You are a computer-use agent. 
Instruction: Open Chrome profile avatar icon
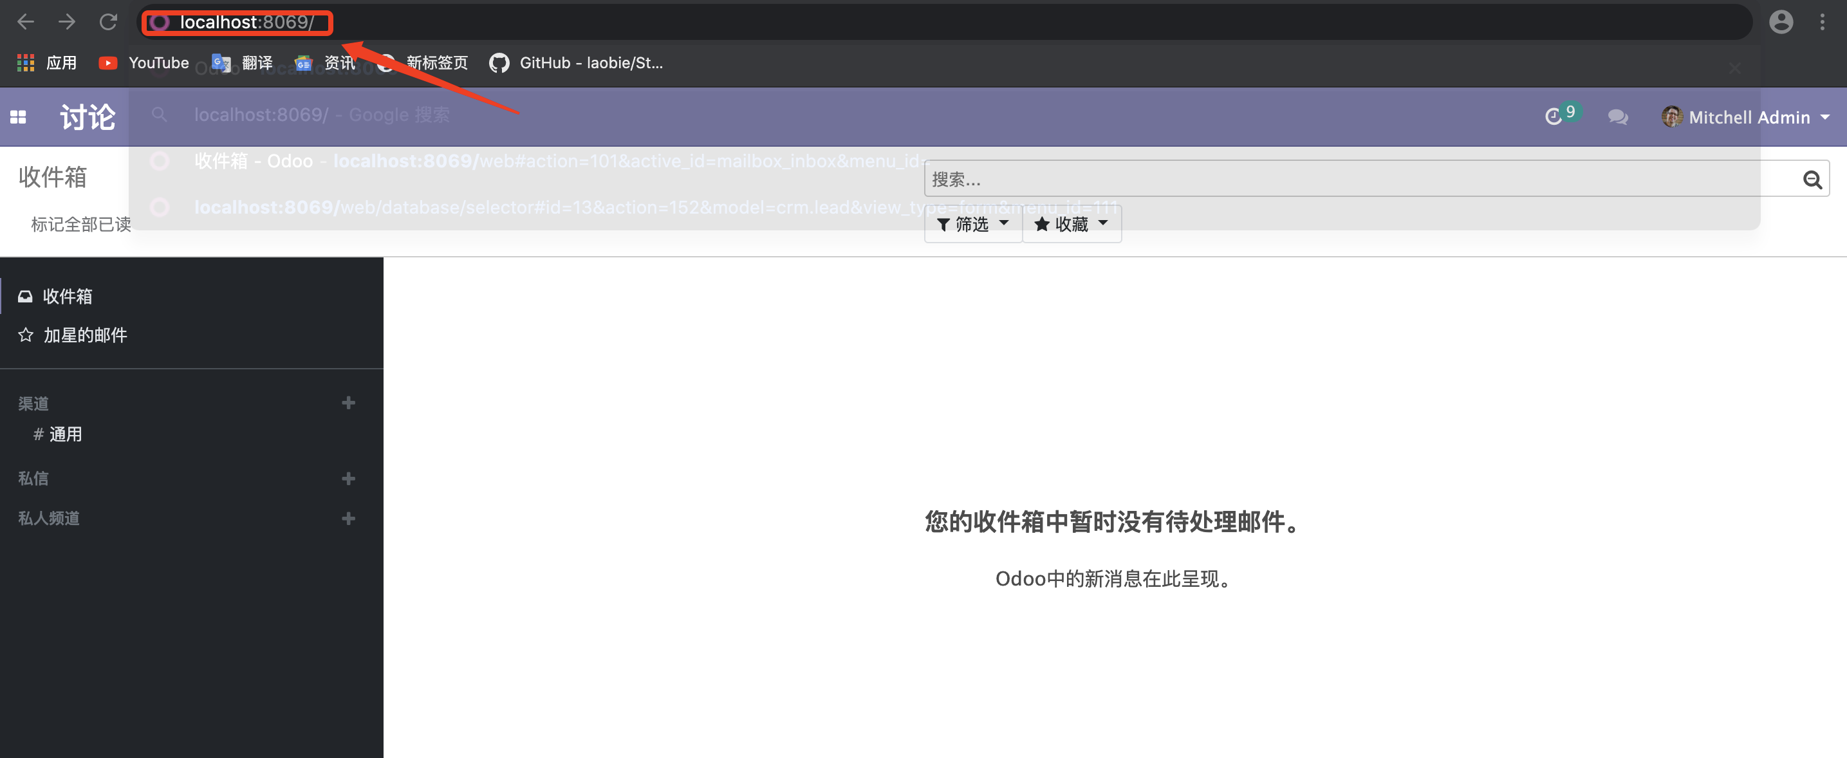[x=1780, y=23]
